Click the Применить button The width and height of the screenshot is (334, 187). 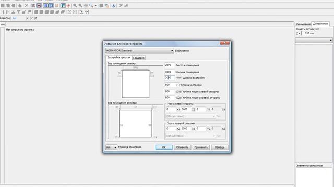coord(201,148)
